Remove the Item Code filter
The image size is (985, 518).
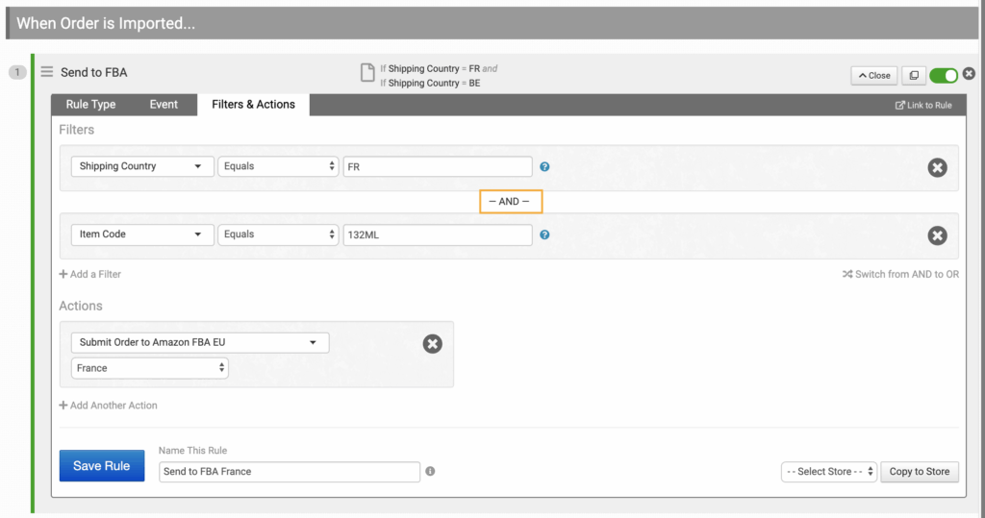[x=937, y=235]
